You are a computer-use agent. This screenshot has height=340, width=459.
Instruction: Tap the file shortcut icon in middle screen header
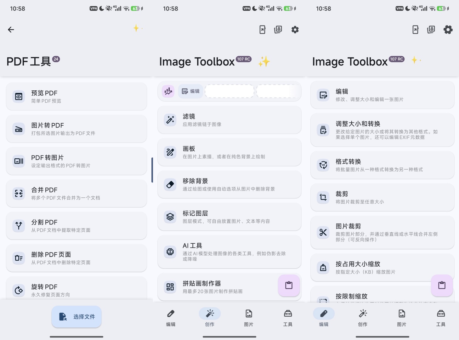click(x=262, y=30)
